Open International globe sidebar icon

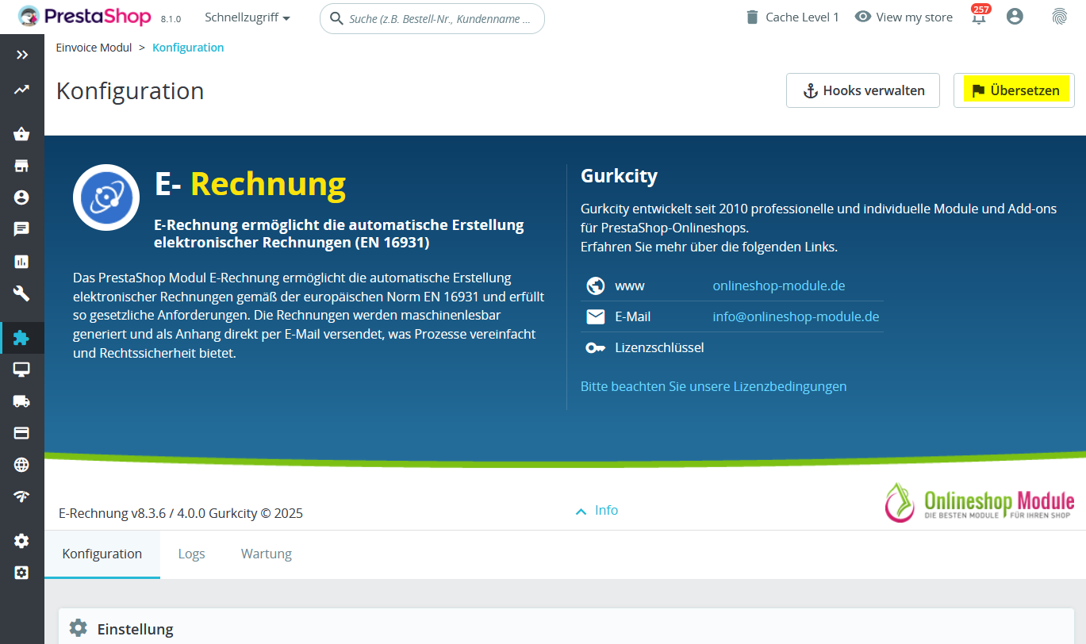pyautogui.click(x=22, y=465)
